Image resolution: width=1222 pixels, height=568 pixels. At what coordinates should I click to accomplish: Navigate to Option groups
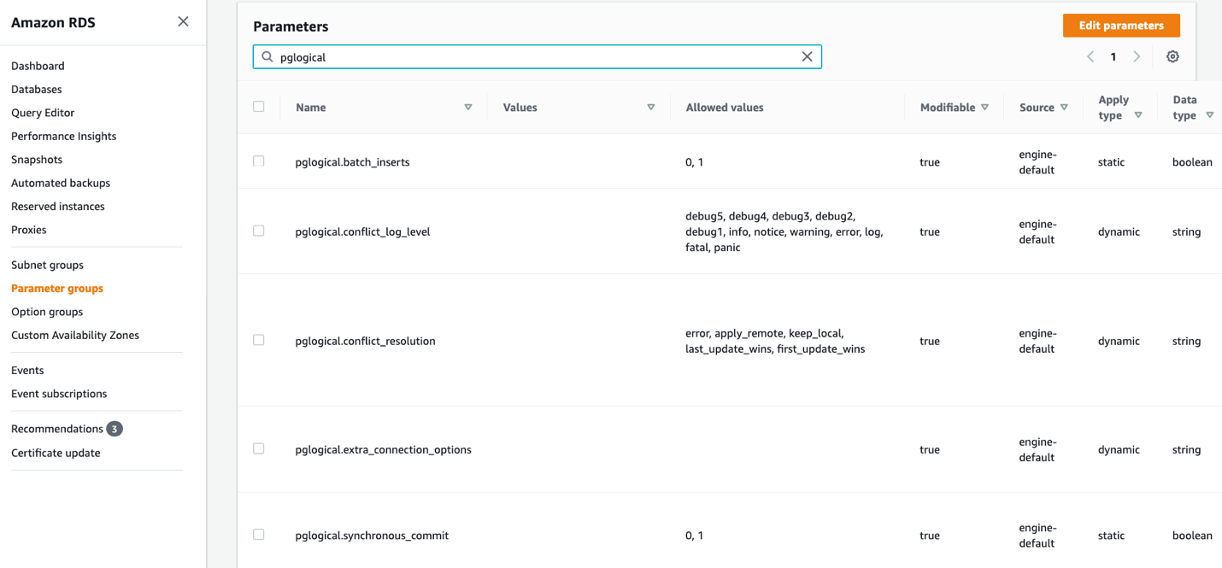pyautogui.click(x=47, y=312)
